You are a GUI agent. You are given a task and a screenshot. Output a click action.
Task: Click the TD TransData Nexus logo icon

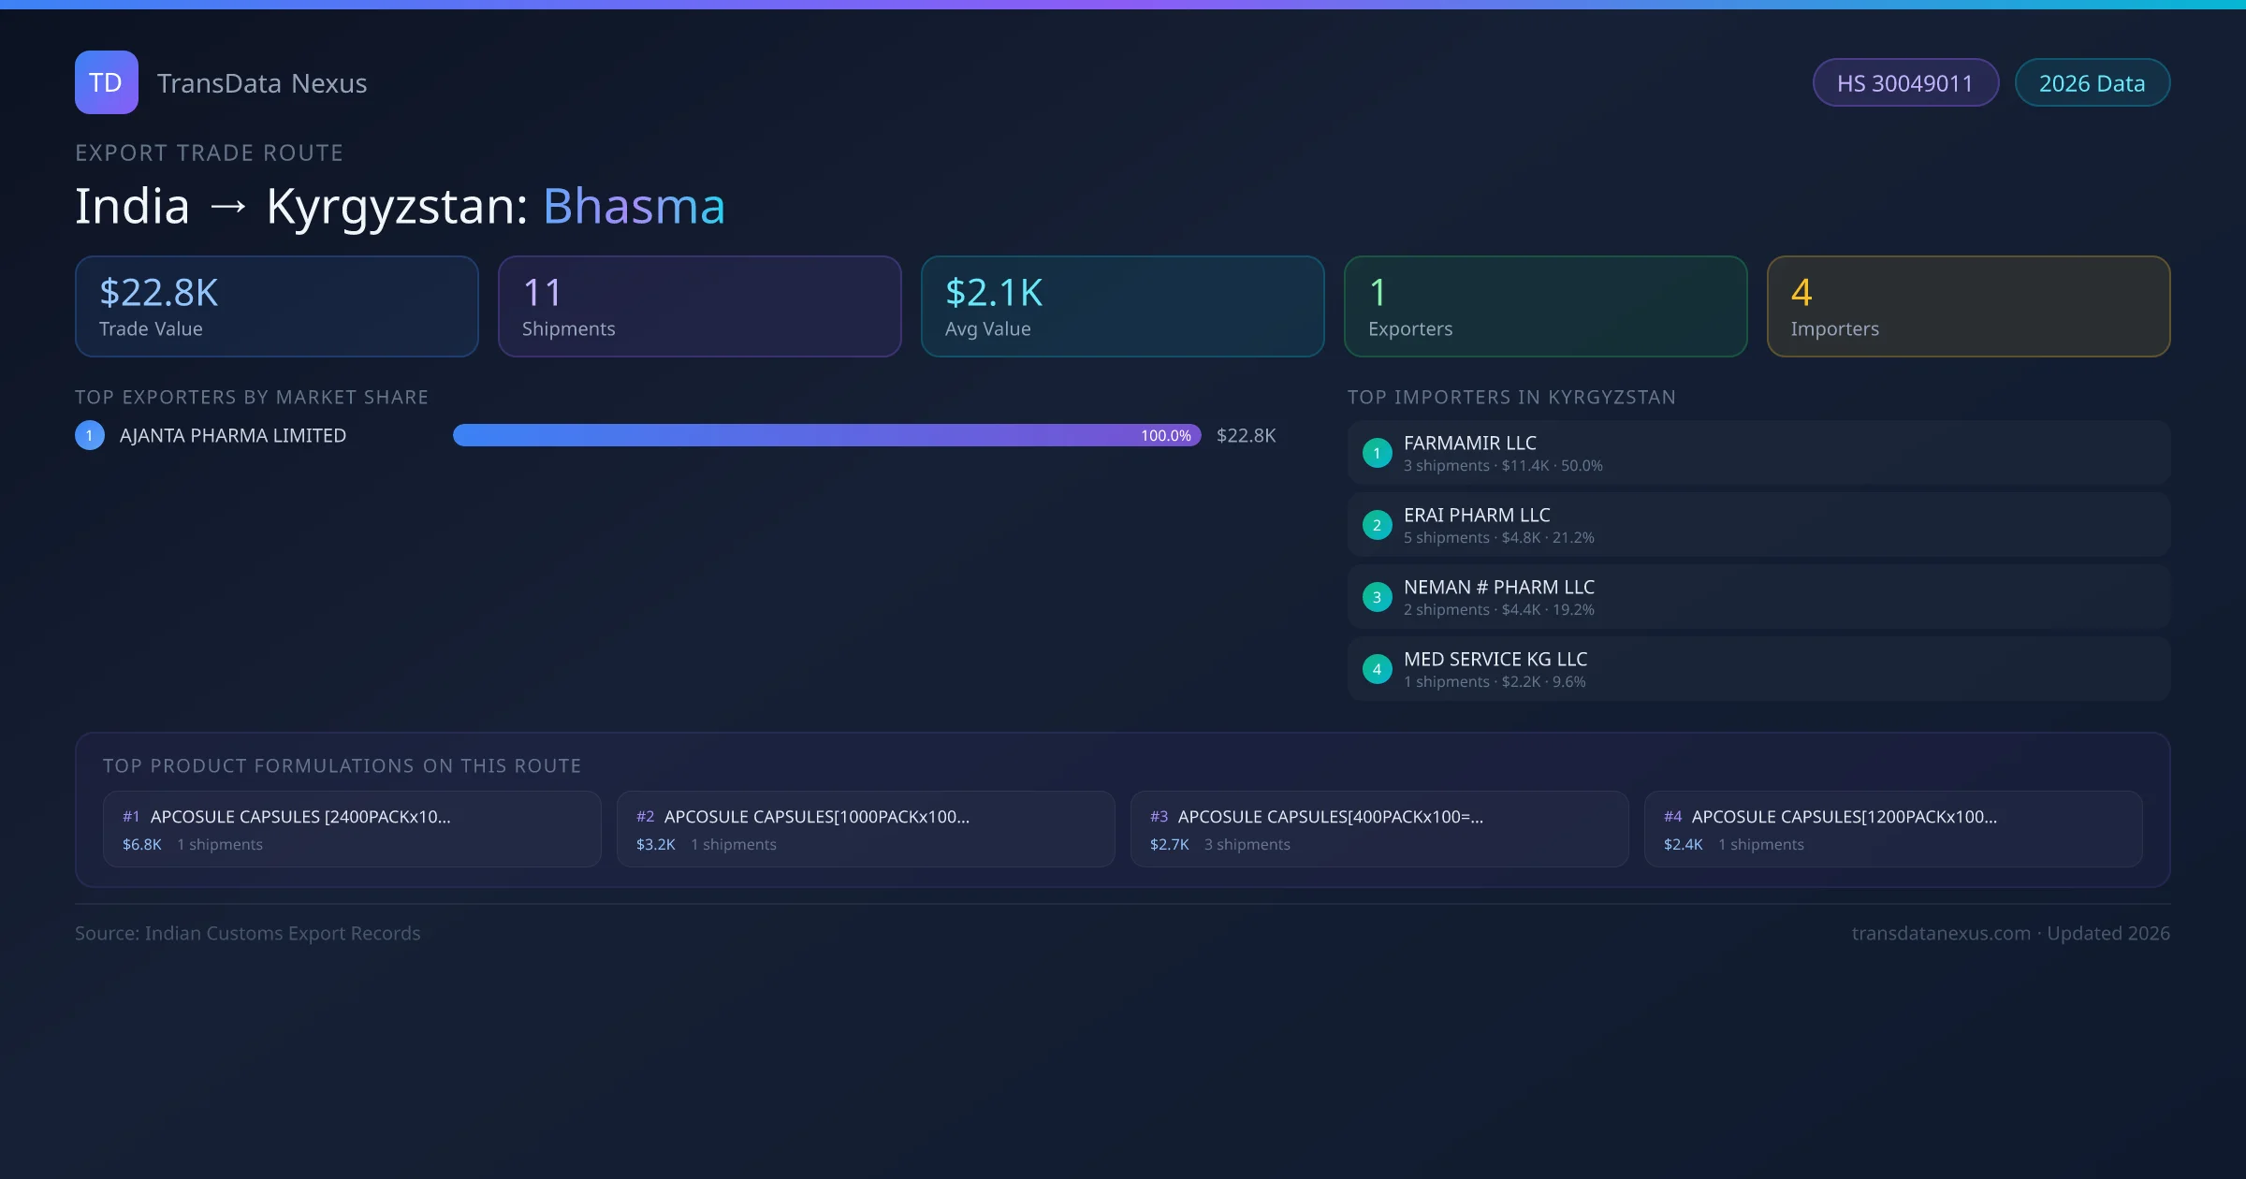click(106, 82)
